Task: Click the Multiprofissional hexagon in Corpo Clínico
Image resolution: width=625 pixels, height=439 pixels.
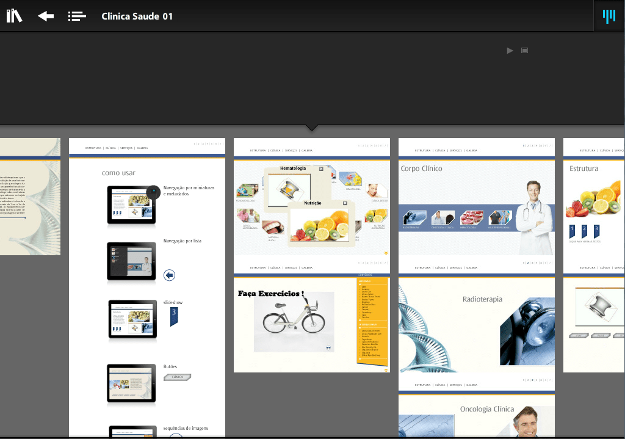Action: pos(500,218)
